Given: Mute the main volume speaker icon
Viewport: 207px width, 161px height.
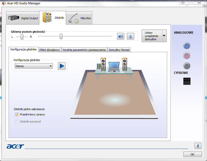Looking at the screenshot, I should tap(121, 36).
